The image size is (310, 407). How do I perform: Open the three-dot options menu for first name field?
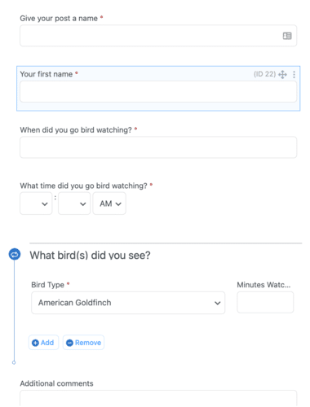click(294, 74)
